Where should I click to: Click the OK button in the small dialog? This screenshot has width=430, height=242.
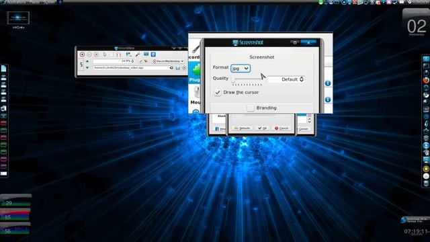(263, 128)
